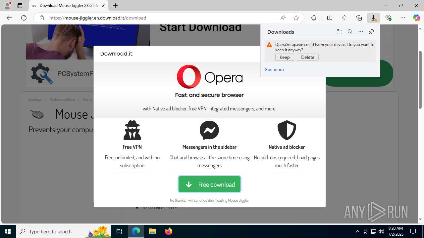Open Browser essentials icon

tap(388, 18)
